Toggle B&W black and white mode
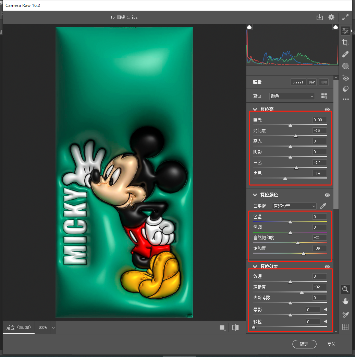The height and width of the screenshot is (357, 355). coord(311,82)
